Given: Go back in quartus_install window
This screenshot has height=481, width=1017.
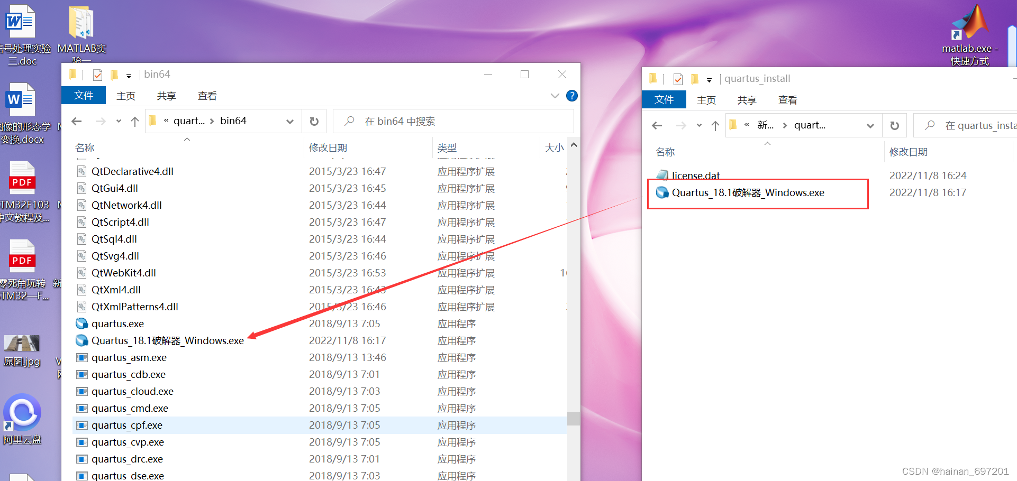Looking at the screenshot, I should point(657,126).
